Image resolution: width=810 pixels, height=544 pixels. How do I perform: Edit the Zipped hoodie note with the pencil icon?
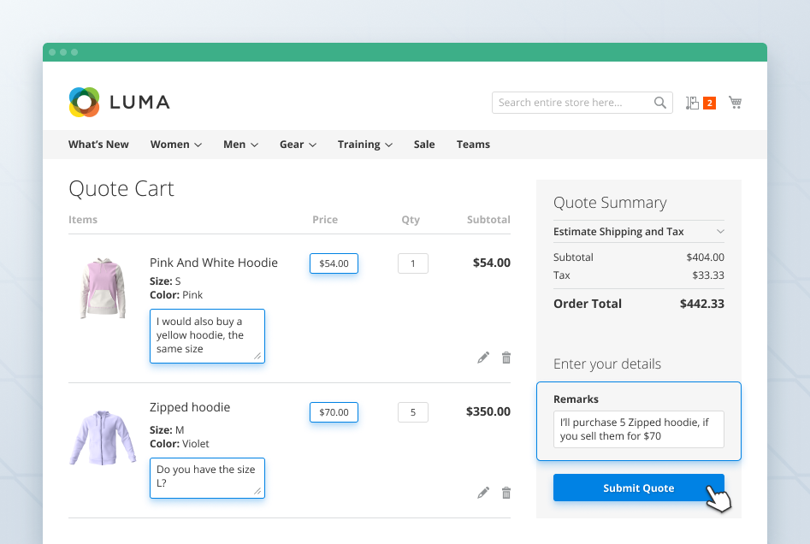483,493
